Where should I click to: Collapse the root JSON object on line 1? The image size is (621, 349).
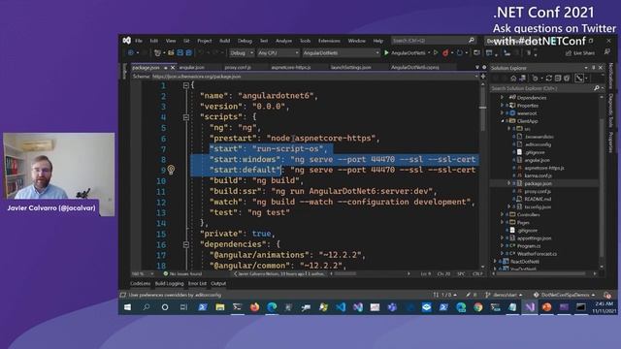(185, 85)
